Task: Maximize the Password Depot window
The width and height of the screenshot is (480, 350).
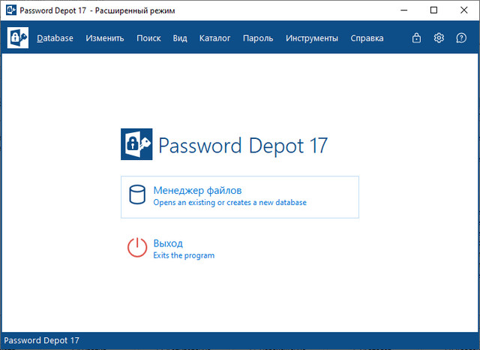Action: coord(433,11)
